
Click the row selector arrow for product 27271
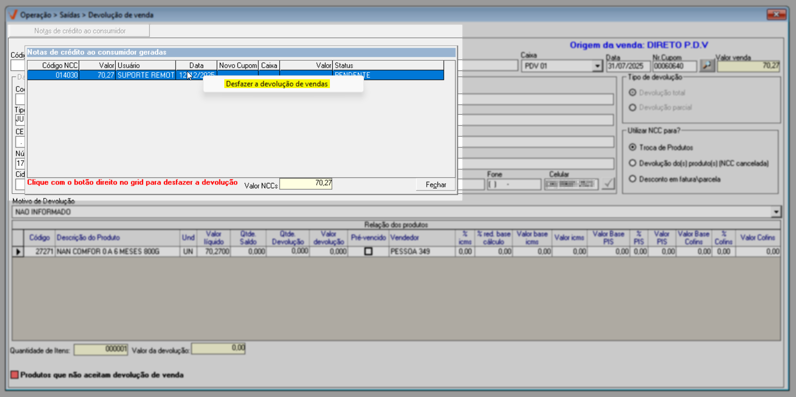(18, 252)
